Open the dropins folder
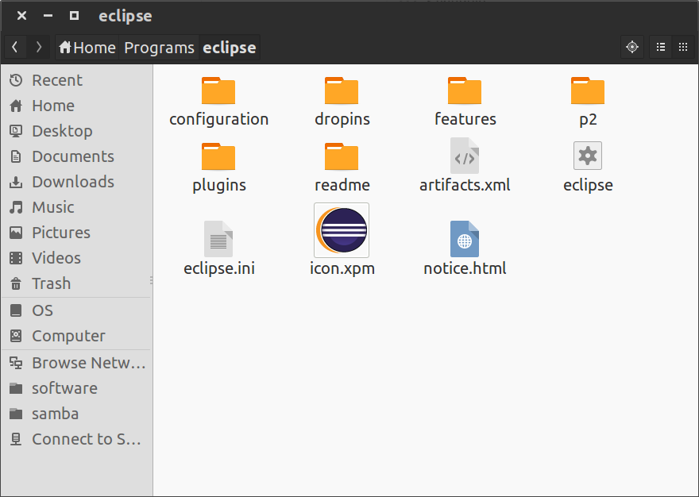The width and height of the screenshot is (699, 497). click(342, 99)
